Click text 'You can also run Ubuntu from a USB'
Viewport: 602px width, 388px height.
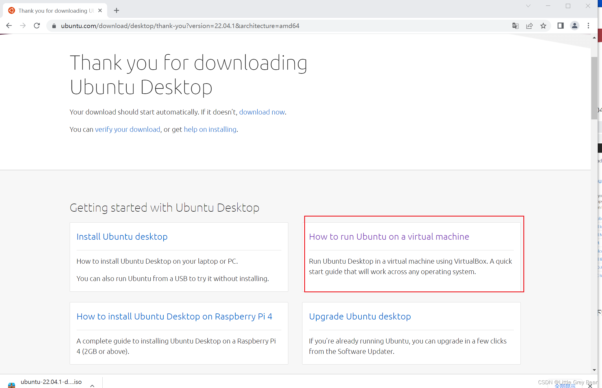[132, 279]
